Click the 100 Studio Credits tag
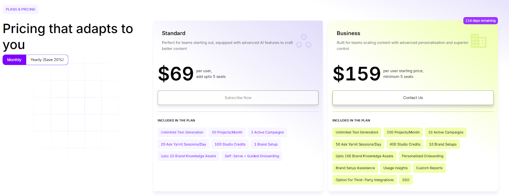This screenshot has height=196, width=509. click(x=230, y=144)
